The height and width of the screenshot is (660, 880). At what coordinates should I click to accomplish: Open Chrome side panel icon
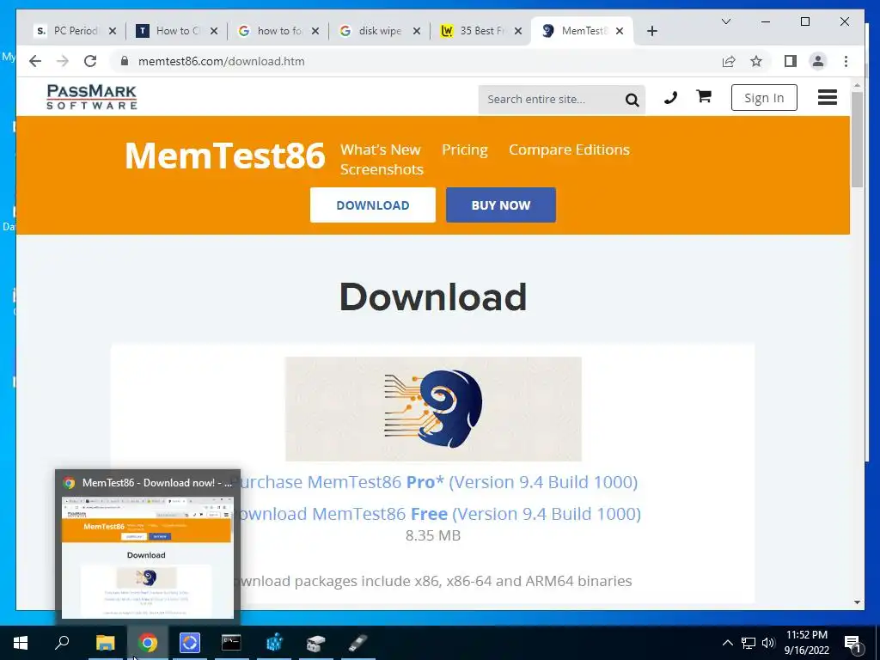(791, 61)
